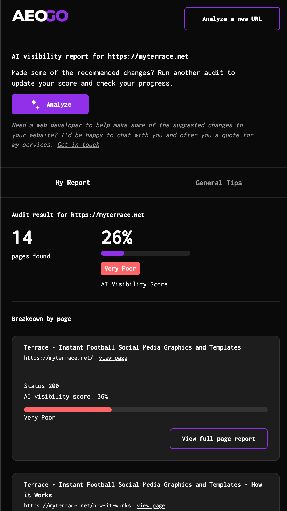The width and height of the screenshot is (287, 511).
Task: Click the sparkle icon on Analyze button
Action: click(35, 104)
